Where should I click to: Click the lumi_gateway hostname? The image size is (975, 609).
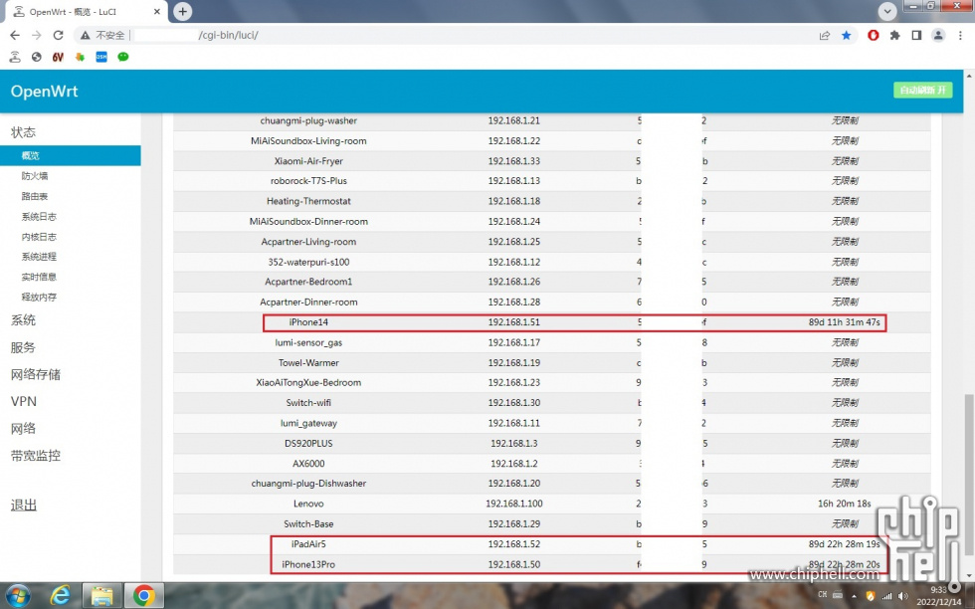[x=308, y=423]
